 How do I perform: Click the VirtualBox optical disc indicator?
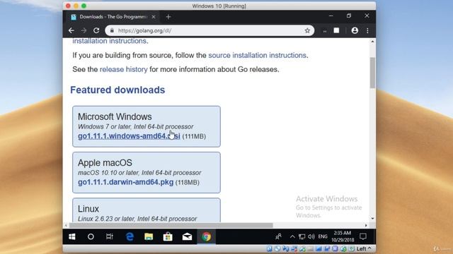[277, 249]
